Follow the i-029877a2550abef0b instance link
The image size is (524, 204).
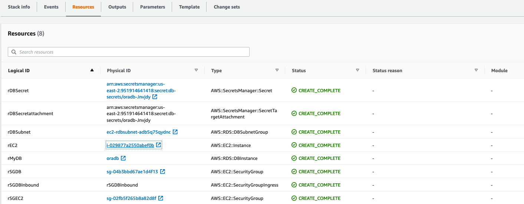tap(130, 145)
